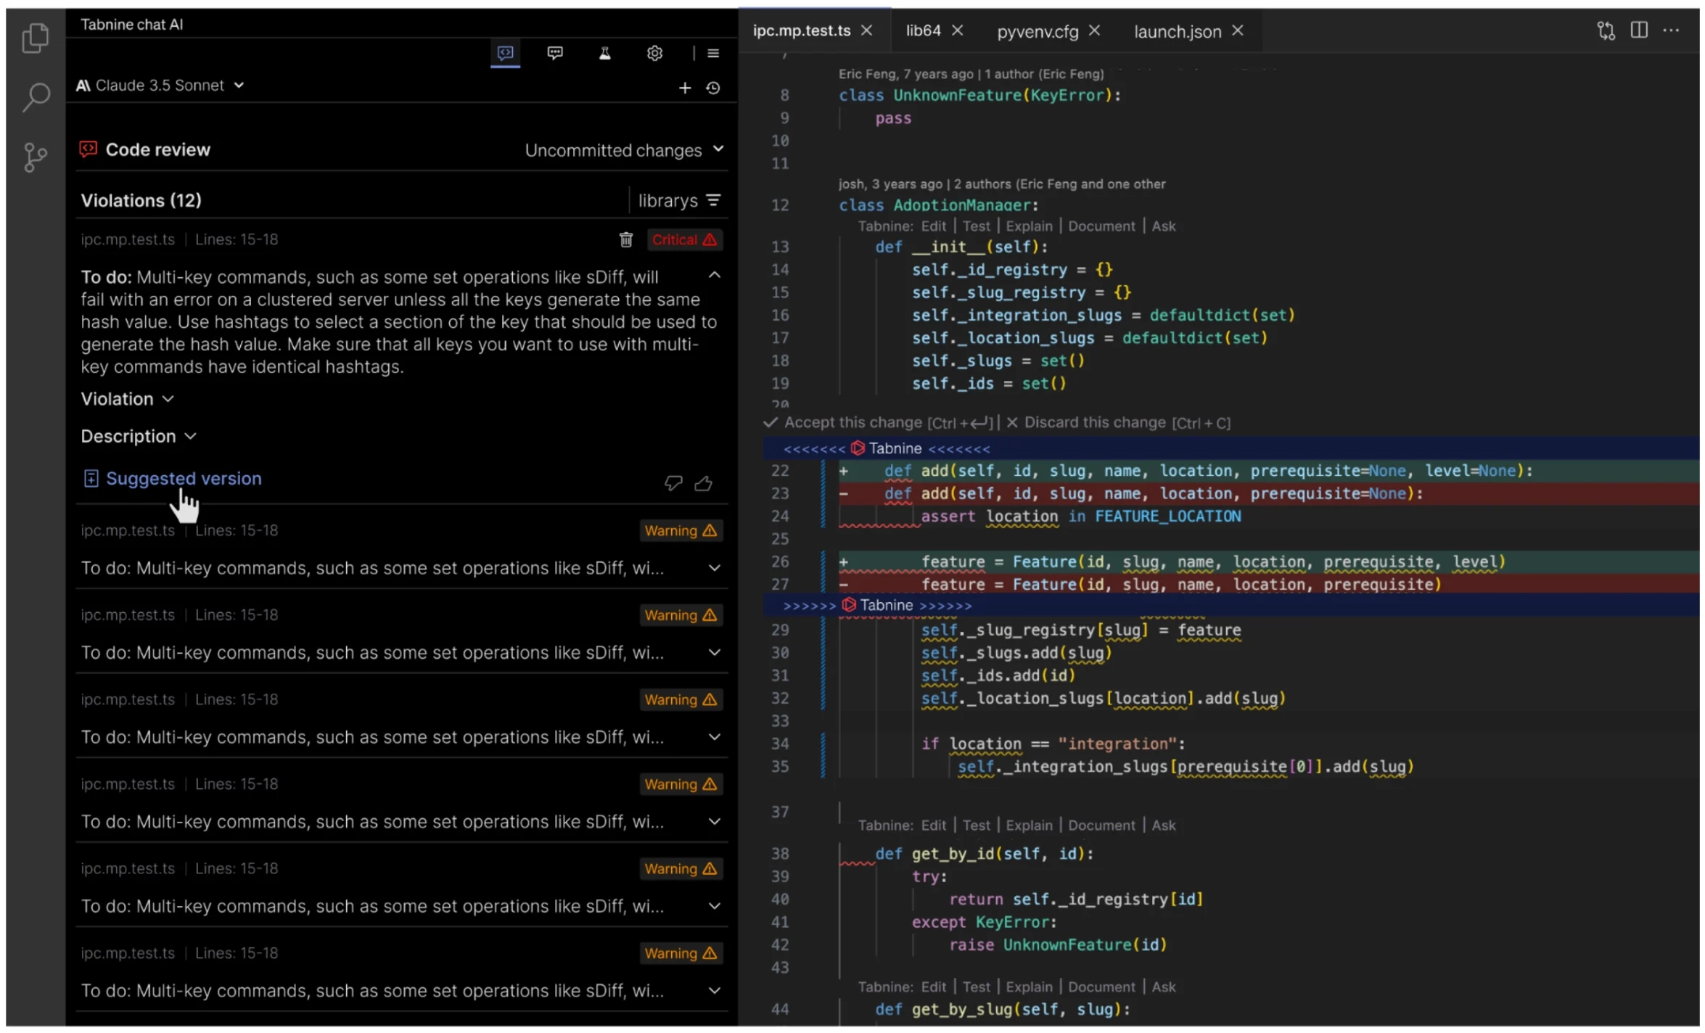Give thumbs up to suggested version
The width and height of the screenshot is (1705, 1033).
click(x=703, y=483)
